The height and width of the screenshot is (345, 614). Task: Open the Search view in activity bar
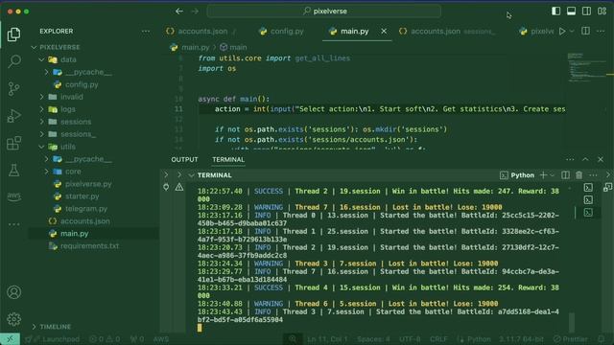pos(14,61)
